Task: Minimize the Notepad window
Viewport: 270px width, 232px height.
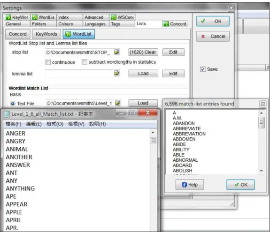Action: pos(122,113)
